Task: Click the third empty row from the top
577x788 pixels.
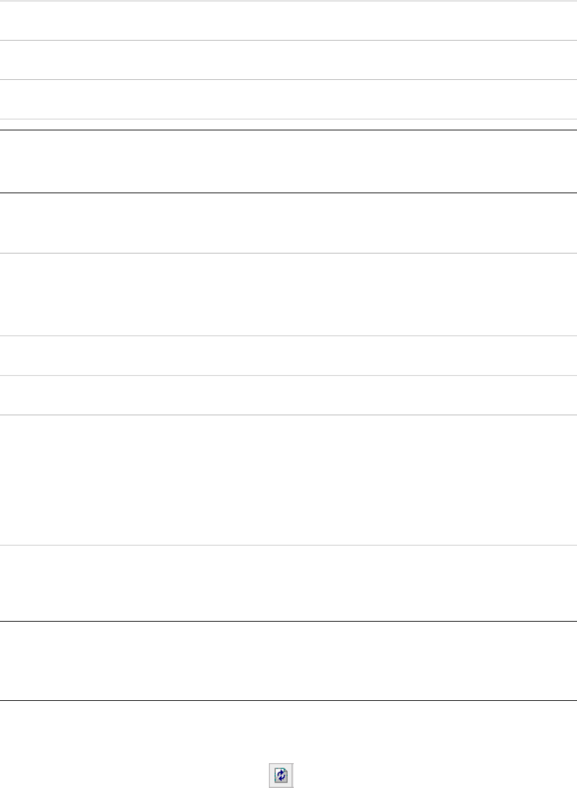Action: [288, 99]
